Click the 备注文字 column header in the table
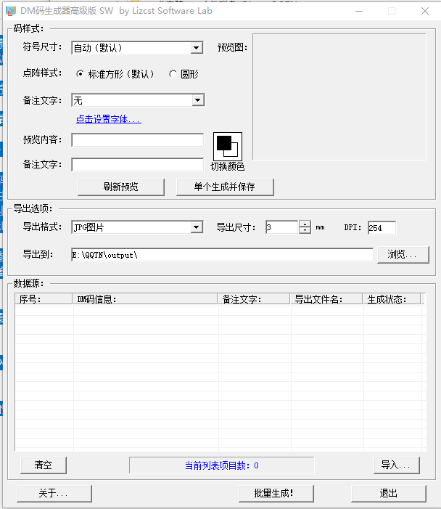The image size is (441, 509). point(254,298)
